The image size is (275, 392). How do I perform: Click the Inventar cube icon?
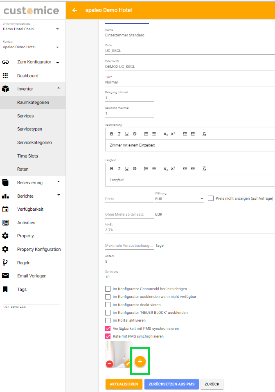(x=5, y=89)
